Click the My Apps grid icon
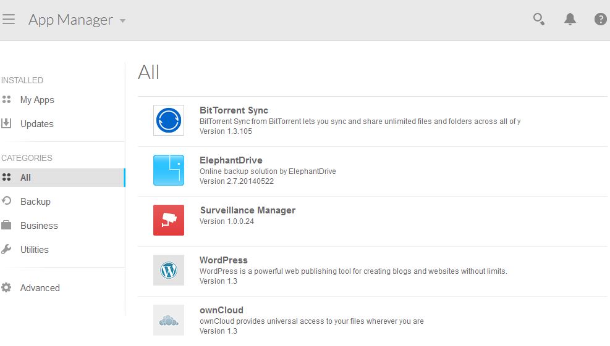610x346 pixels. [x=7, y=100]
